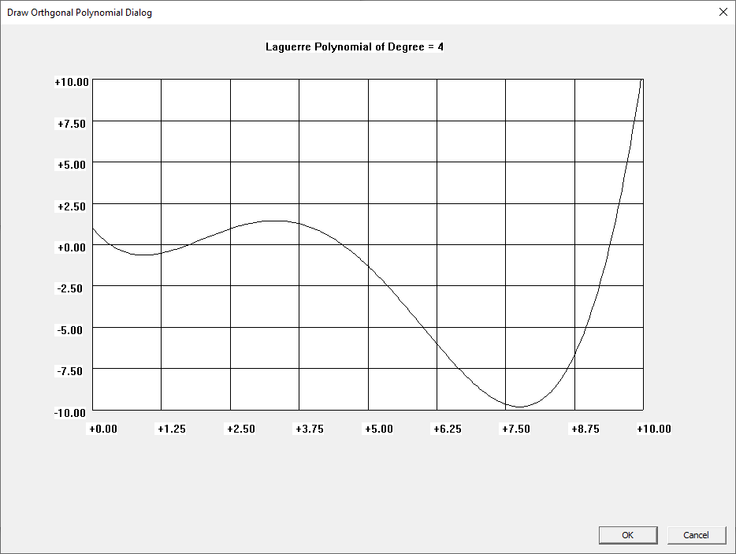736x554 pixels.
Task: Select the +3.75 x-axis label
Action: [309, 429]
